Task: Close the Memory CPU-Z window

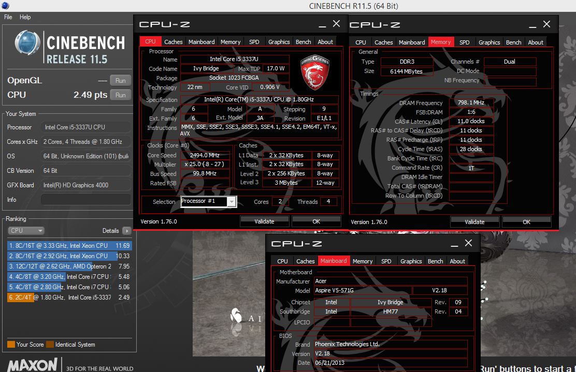Action: click(547, 24)
